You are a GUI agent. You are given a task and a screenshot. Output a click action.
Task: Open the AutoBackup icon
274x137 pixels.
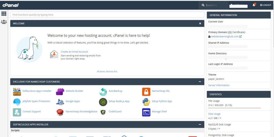(x=103, y=92)
